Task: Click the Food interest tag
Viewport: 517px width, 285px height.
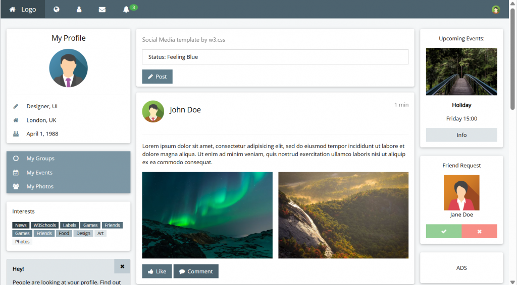Action: (x=64, y=234)
